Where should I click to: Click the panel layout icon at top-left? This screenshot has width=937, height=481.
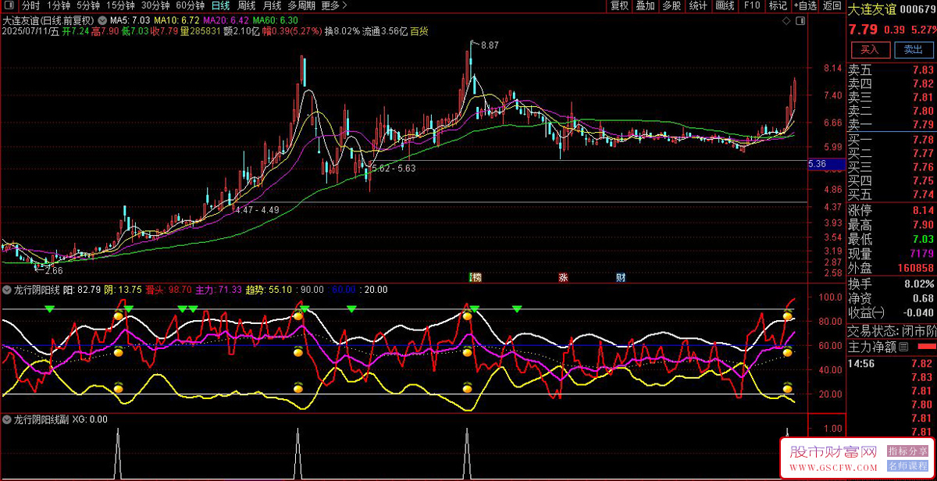tap(9, 5)
